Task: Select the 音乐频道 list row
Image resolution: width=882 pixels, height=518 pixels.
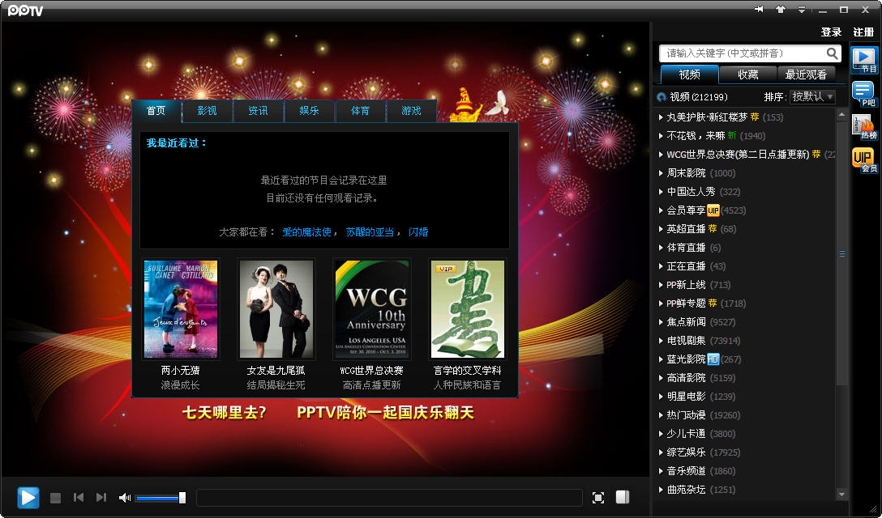Action: [746, 471]
